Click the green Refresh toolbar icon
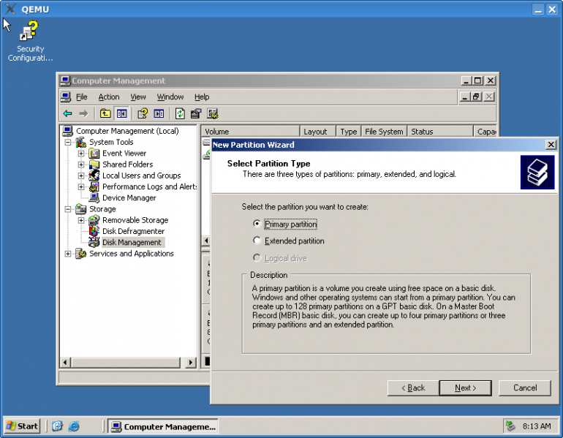 180,113
